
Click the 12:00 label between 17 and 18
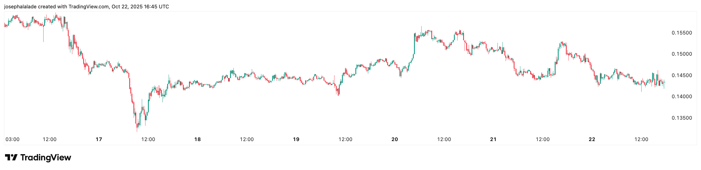pos(148,139)
